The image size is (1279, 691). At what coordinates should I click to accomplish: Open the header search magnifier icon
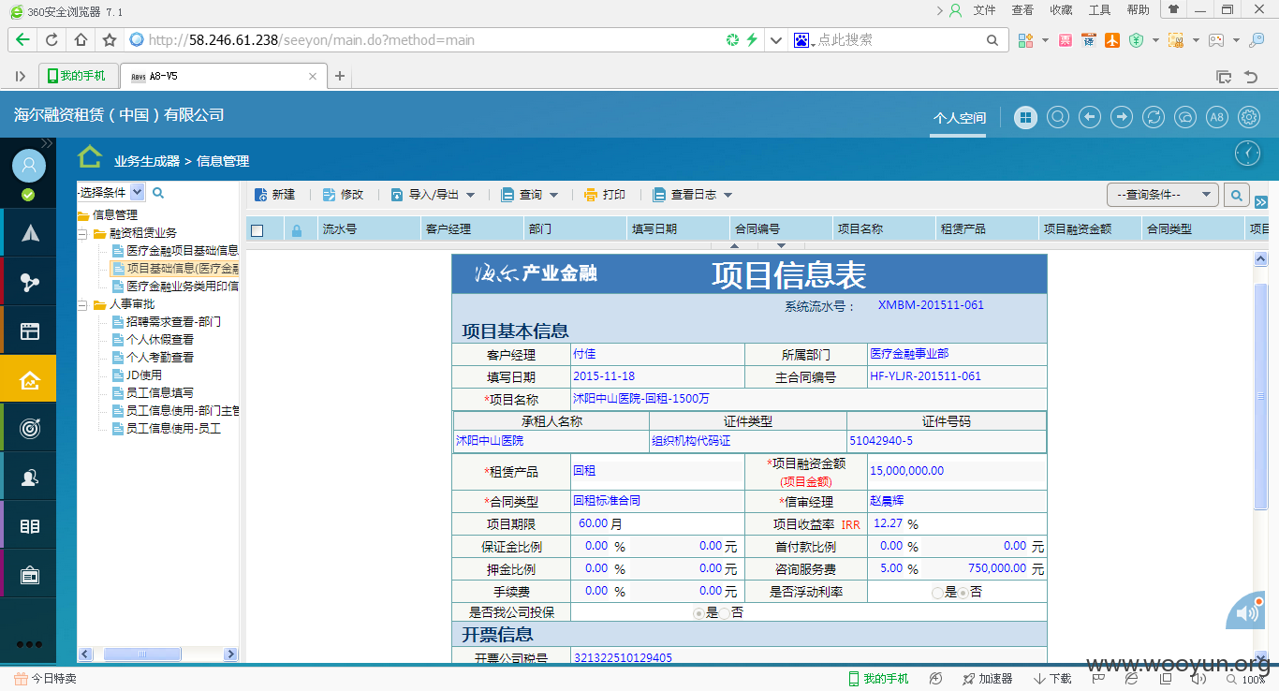pyautogui.click(x=1058, y=117)
